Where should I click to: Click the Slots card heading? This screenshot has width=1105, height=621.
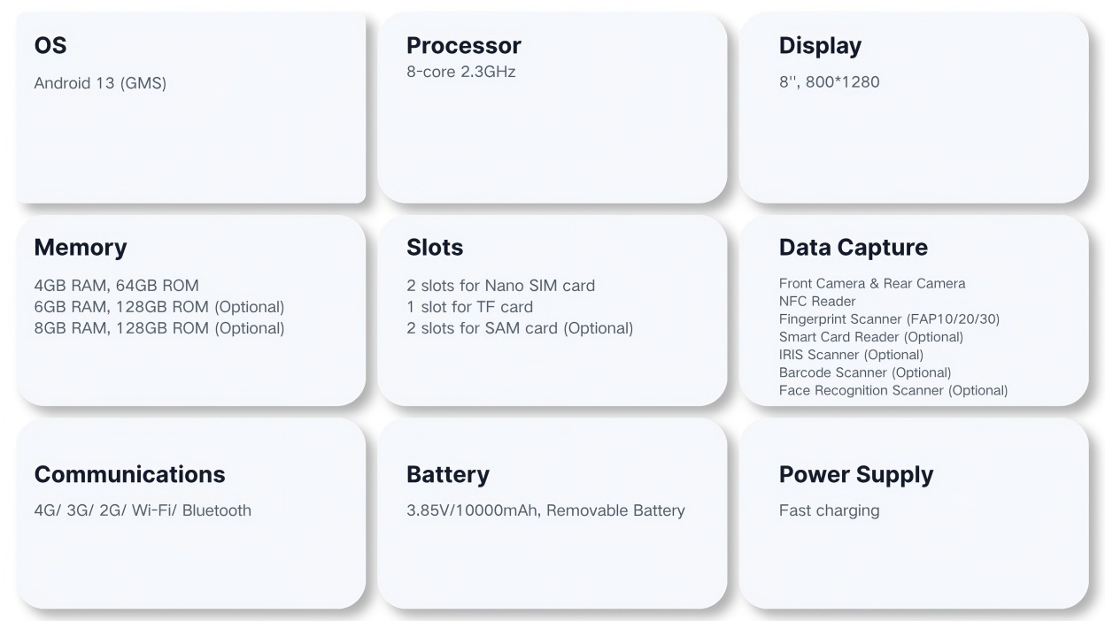coord(435,248)
